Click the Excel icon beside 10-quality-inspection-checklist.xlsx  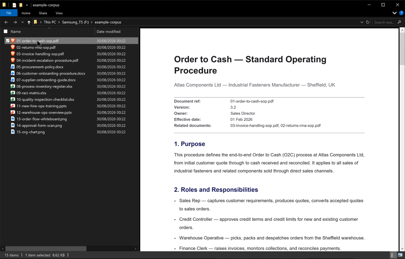[13, 100]
